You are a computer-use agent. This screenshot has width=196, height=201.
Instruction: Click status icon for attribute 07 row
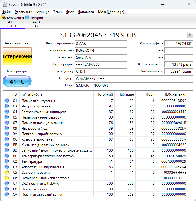(7, 123)
